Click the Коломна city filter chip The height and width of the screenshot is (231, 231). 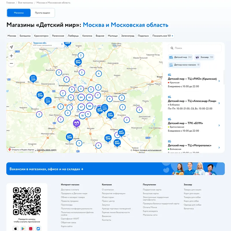87,36
